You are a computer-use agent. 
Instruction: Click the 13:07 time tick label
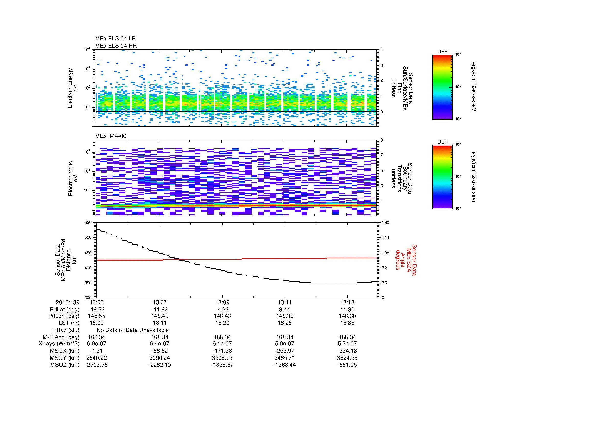159,302
